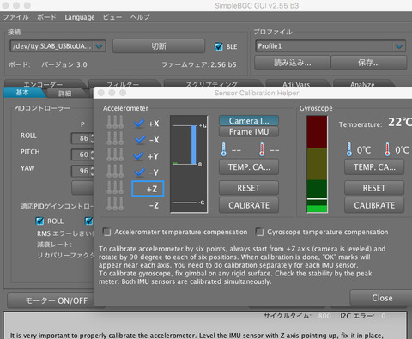Close the Sensor Calibration Helper dialog
This screenshot has height=339, width=412.
click(382, 298)
